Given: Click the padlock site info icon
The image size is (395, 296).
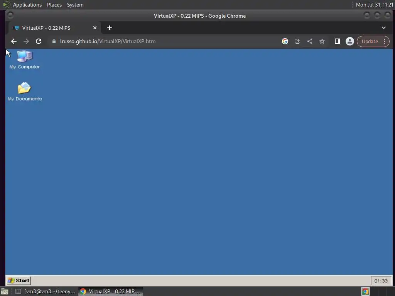Looking at the screenshot, I should coord(54,41).
